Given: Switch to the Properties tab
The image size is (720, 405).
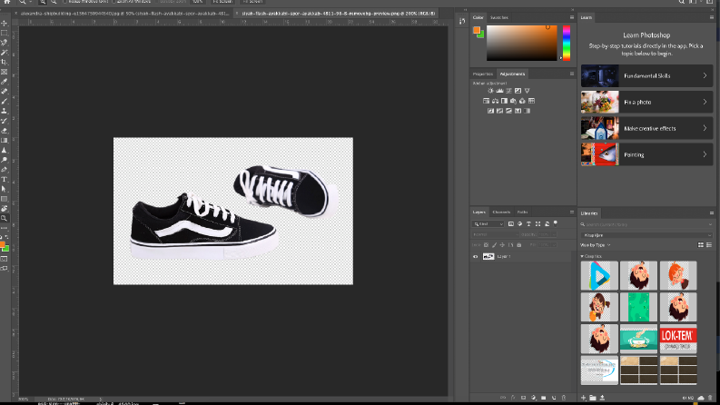Looking at the screenshot, I should (x=483, y=74).
